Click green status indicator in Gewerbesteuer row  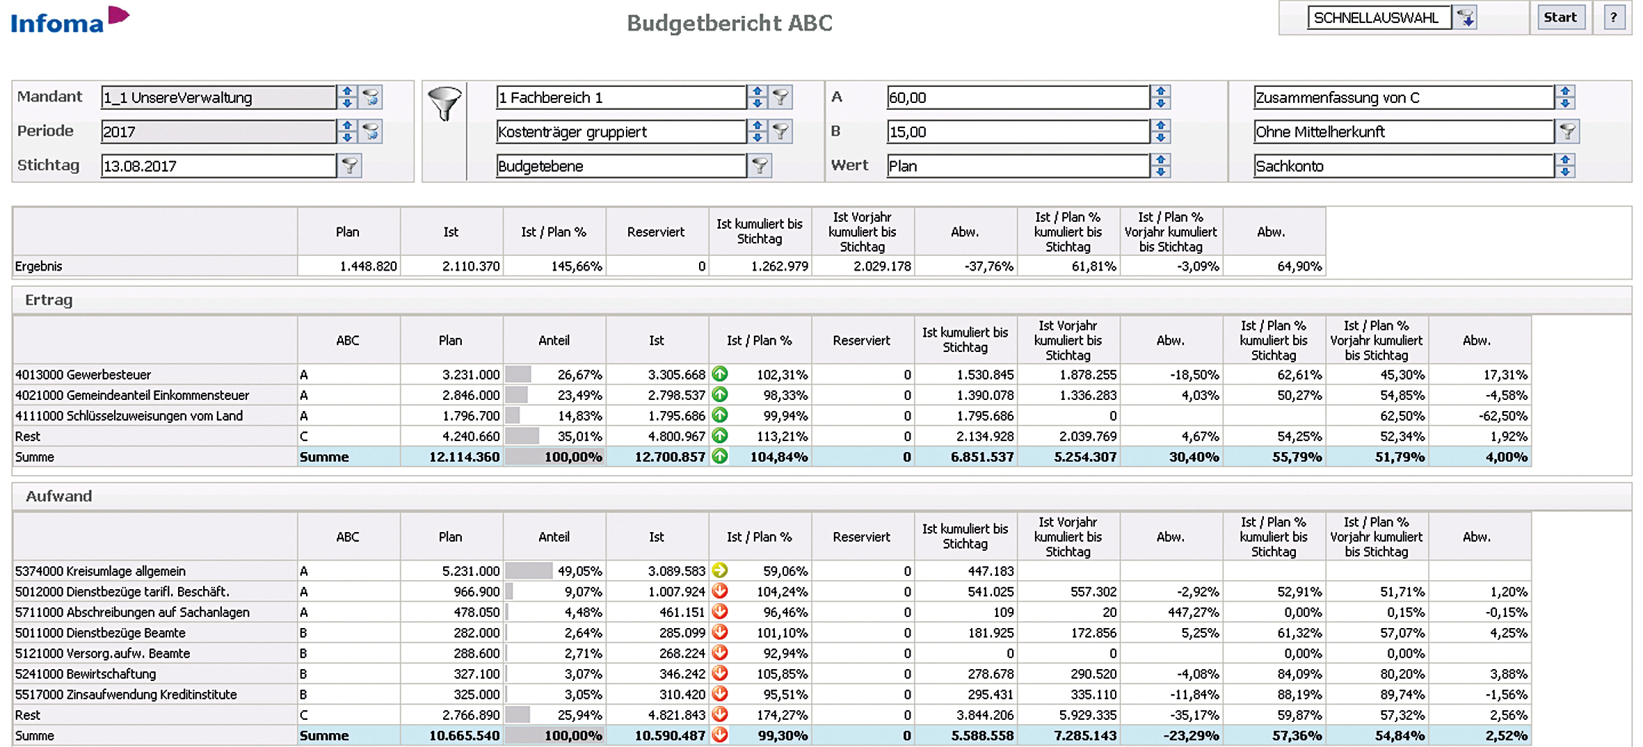coord(720,374)
